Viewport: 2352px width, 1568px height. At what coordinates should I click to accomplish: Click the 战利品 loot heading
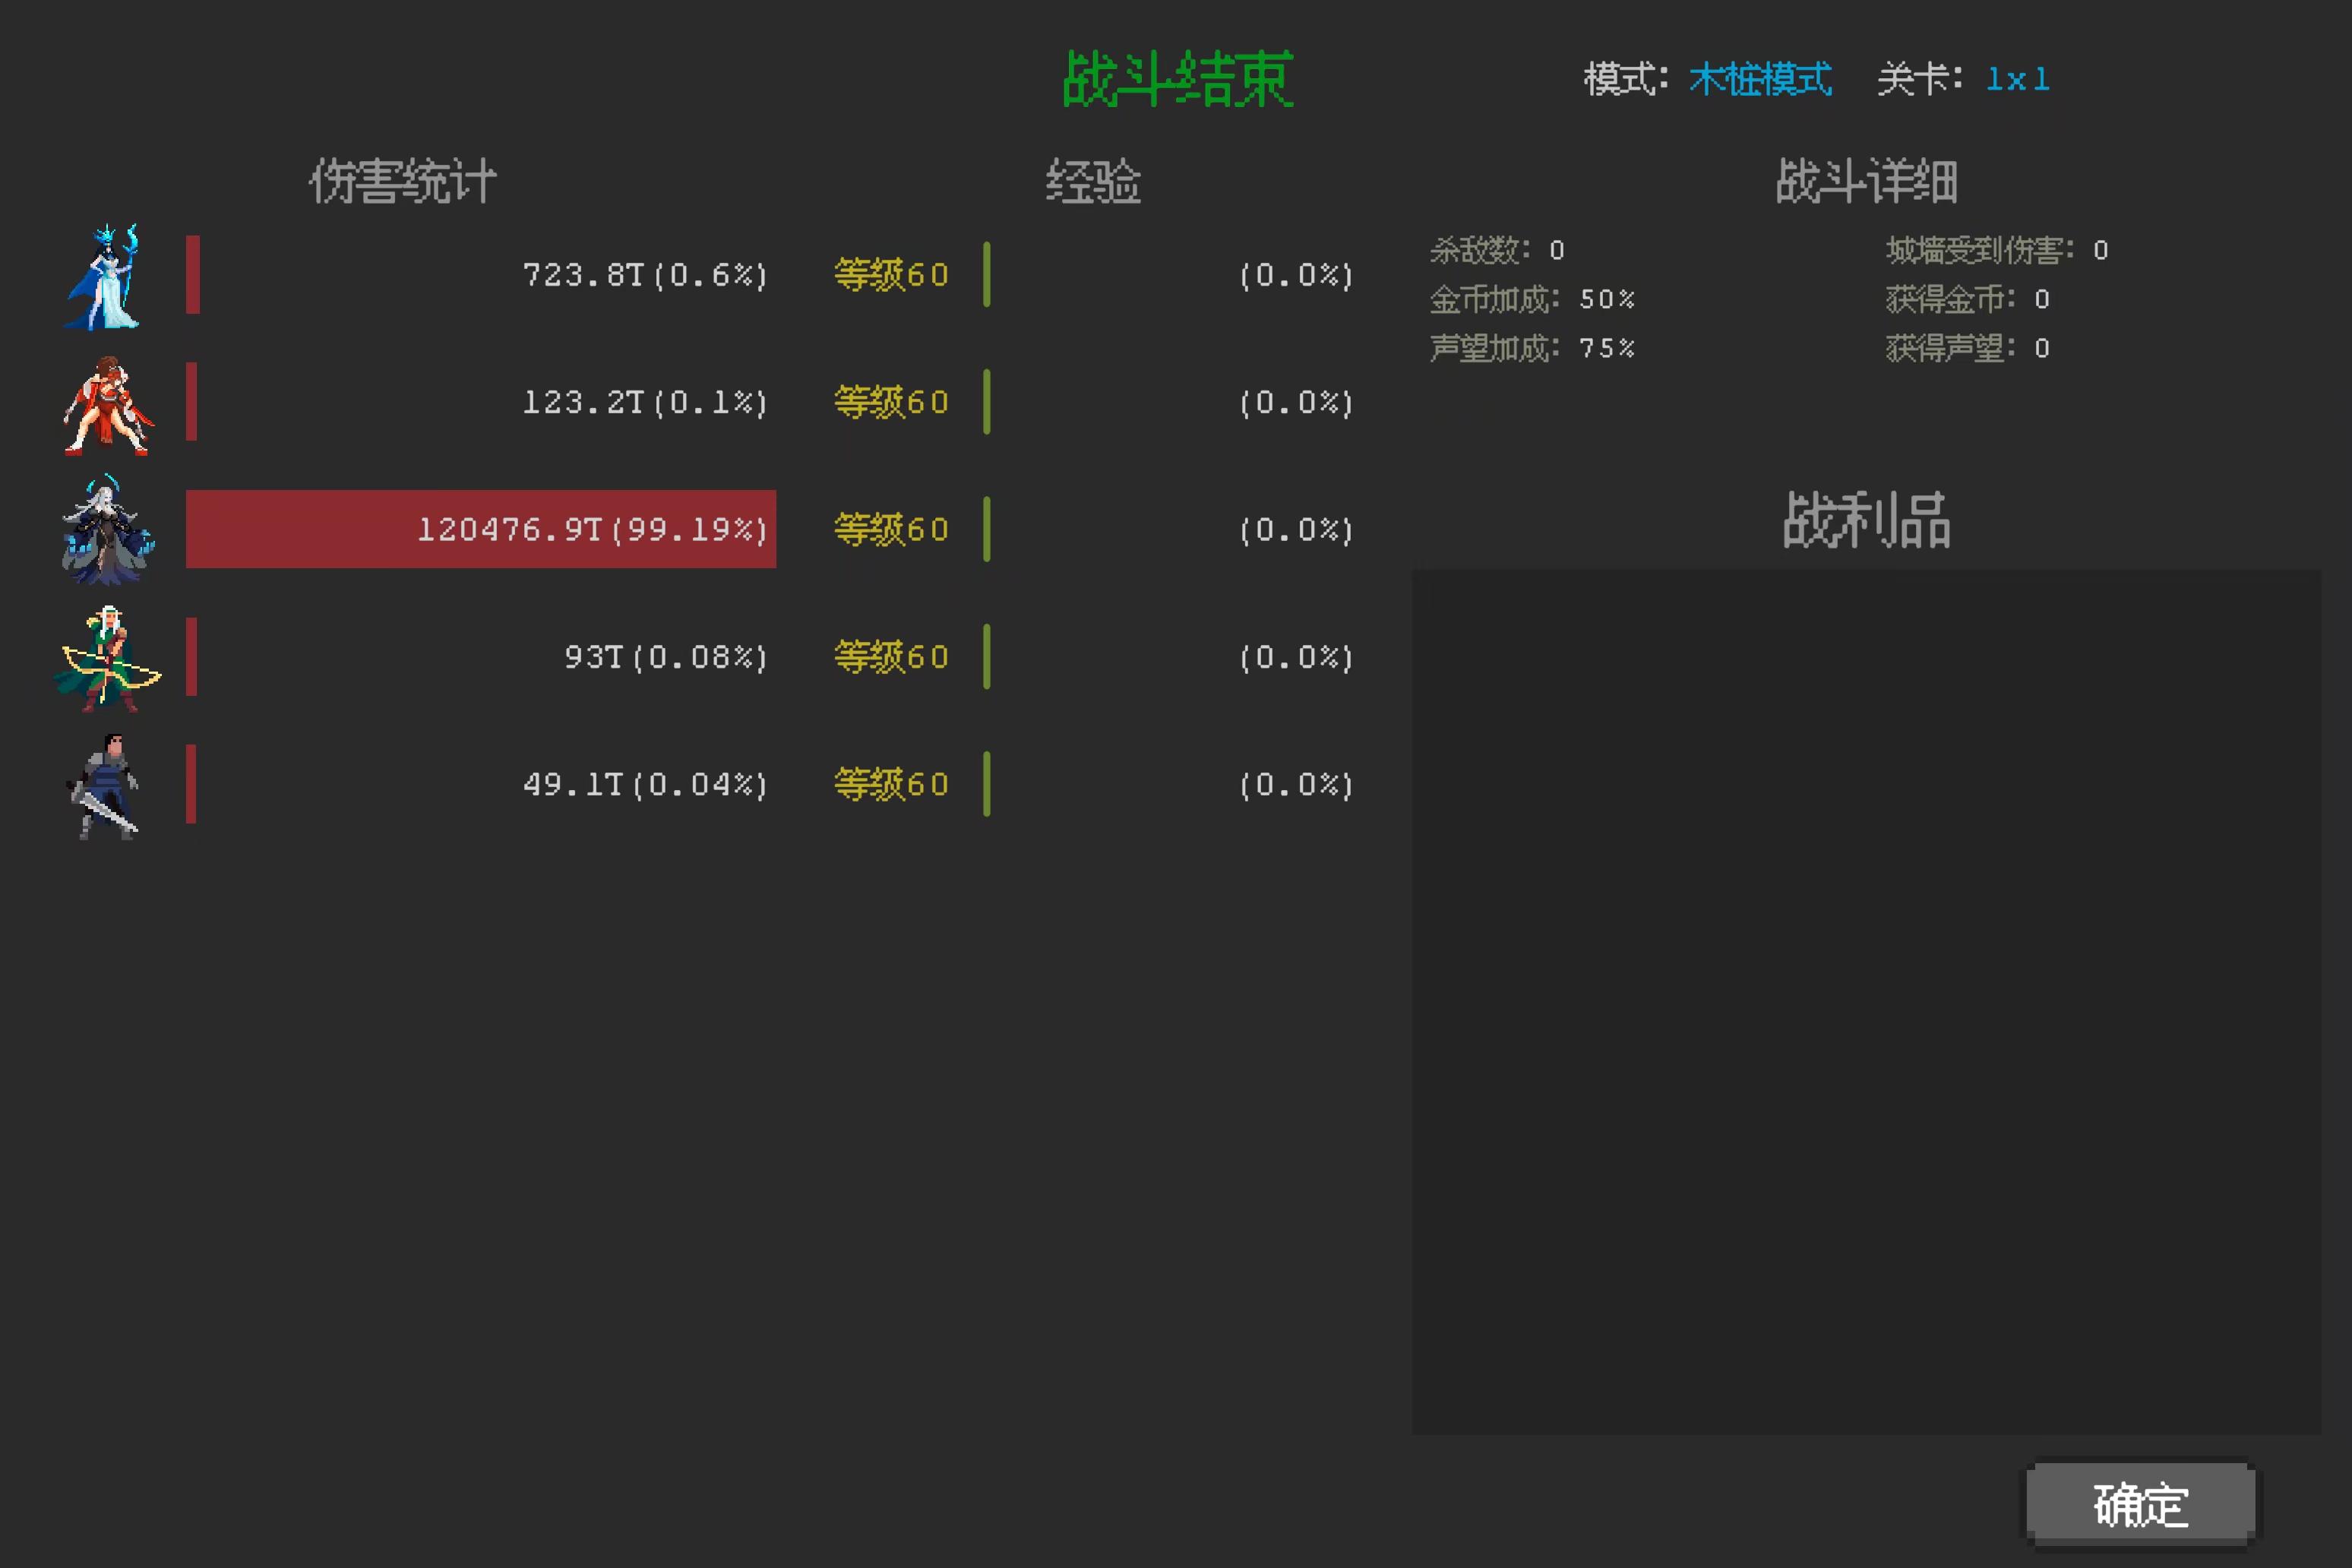point(1866,520)
